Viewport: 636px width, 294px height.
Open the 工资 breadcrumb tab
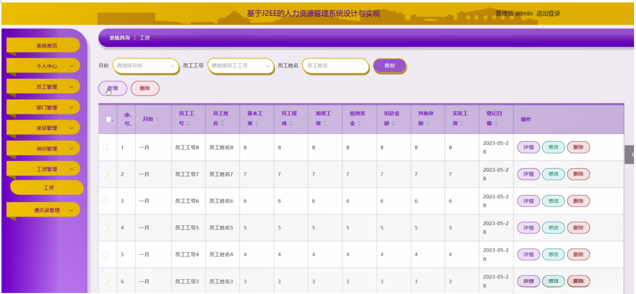click(144, 37)
